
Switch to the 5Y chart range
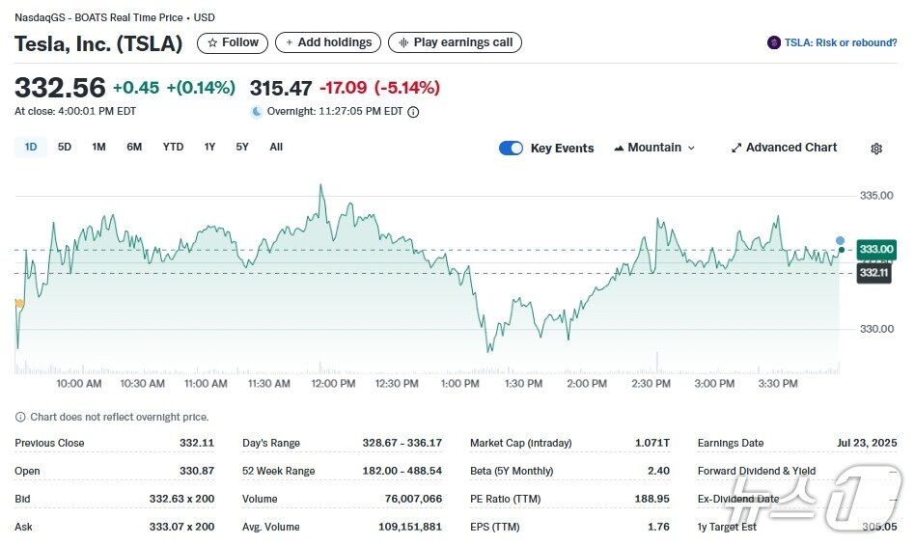pos(242,147)
